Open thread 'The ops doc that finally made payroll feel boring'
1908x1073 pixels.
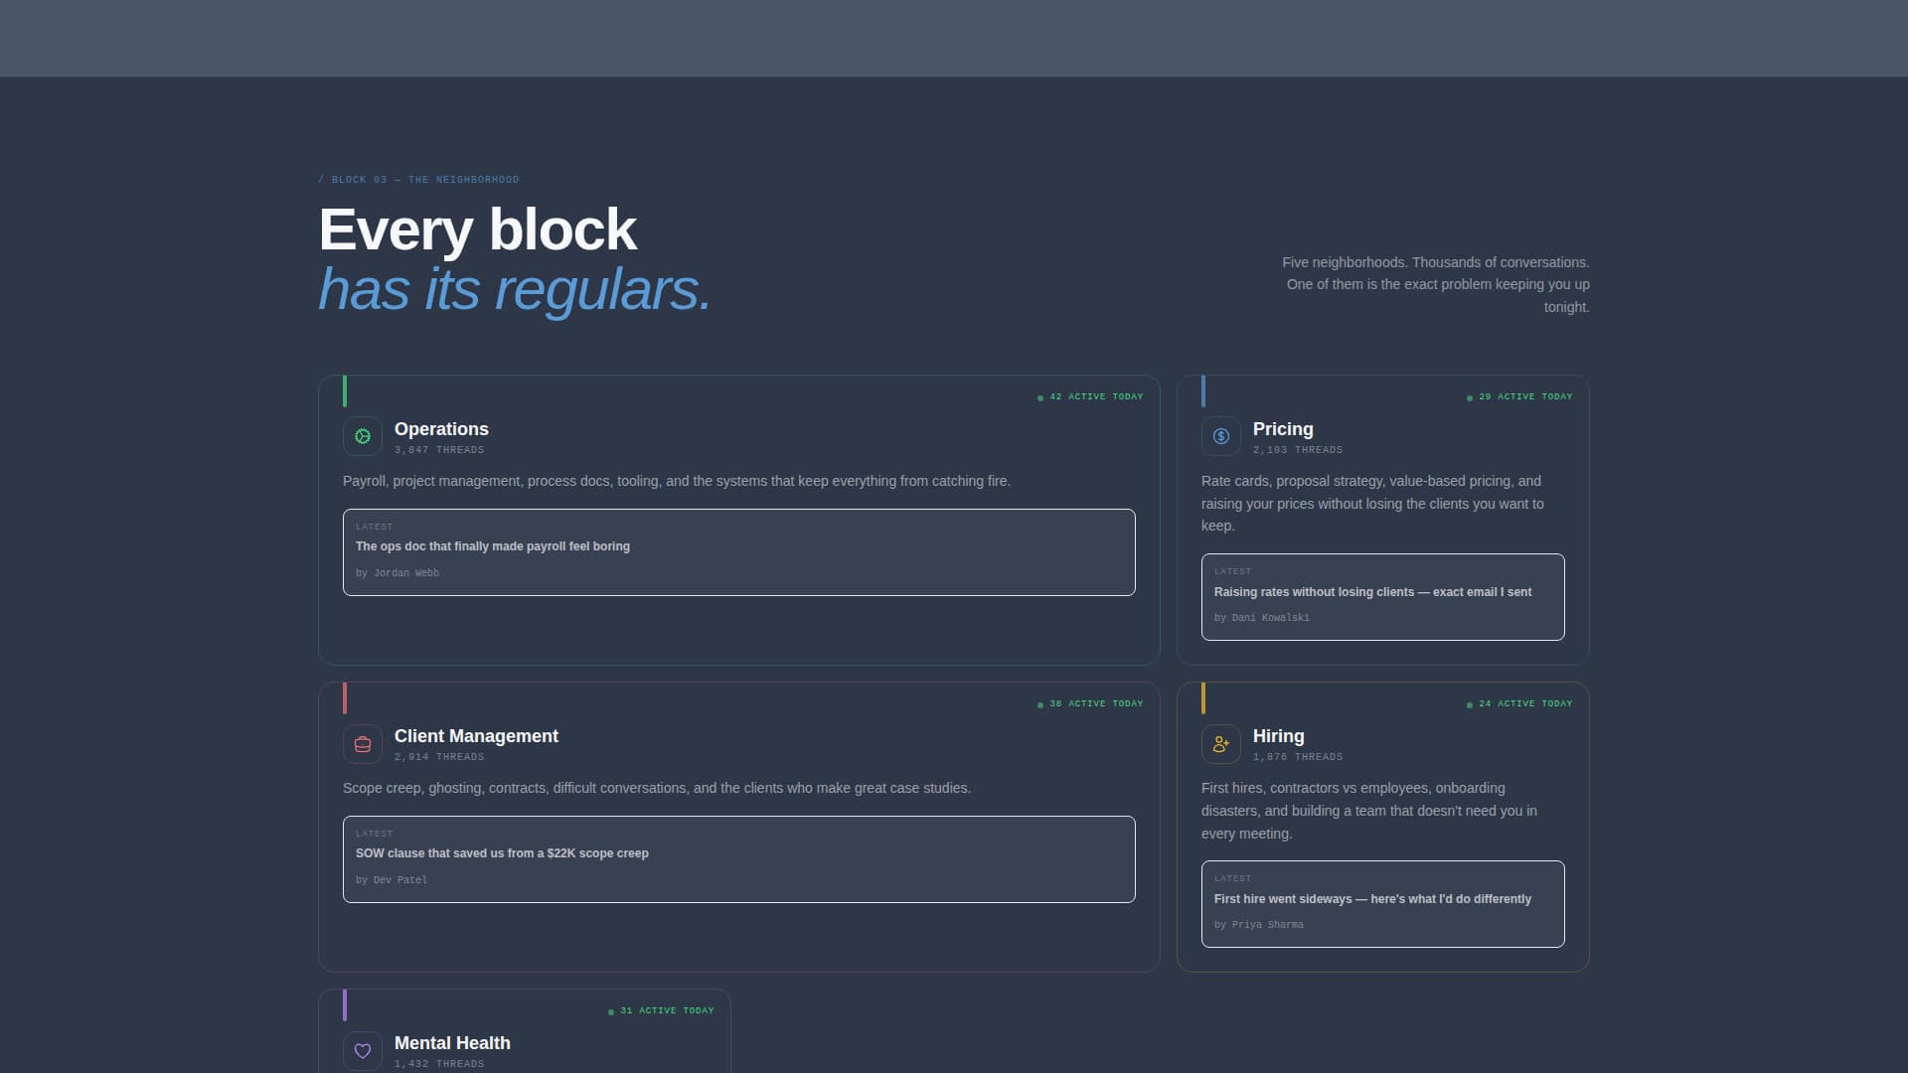click(x=492, y=545)
